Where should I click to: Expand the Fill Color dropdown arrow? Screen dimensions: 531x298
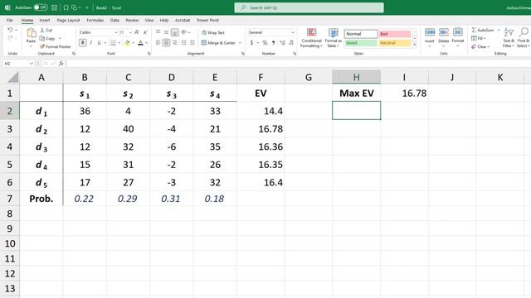[133, 43]
